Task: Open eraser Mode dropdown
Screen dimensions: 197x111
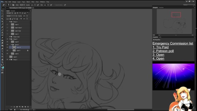Action: (x=22, y=5)
